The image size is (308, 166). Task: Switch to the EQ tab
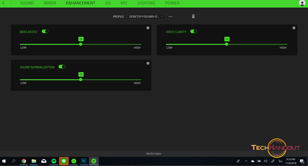coord(108,3)
